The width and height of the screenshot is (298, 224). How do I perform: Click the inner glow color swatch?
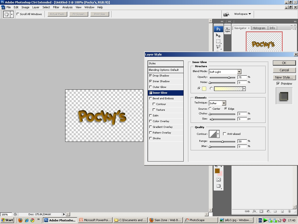click(x=204, y=89)
